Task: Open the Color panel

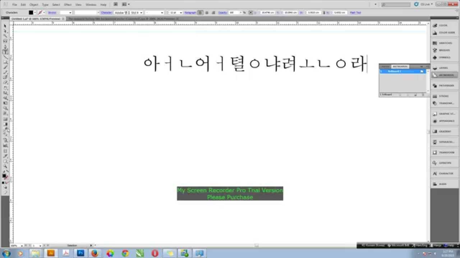Action: click(x=444, y=25)
